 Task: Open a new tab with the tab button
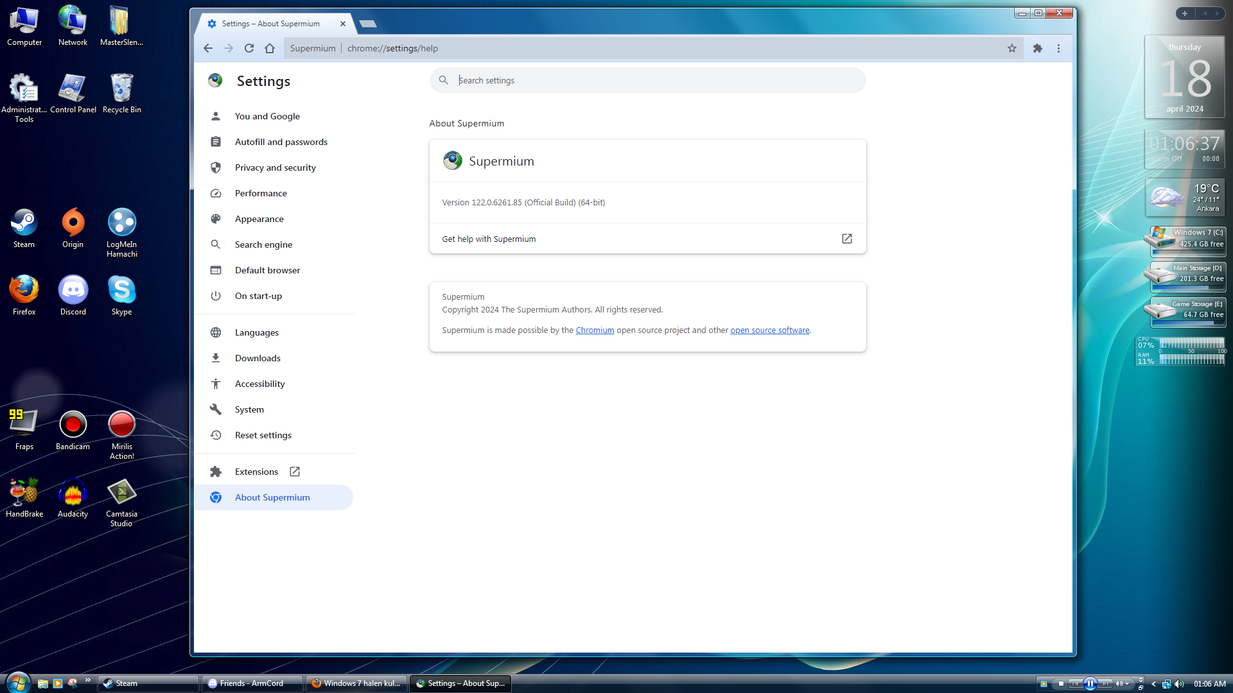368,24
